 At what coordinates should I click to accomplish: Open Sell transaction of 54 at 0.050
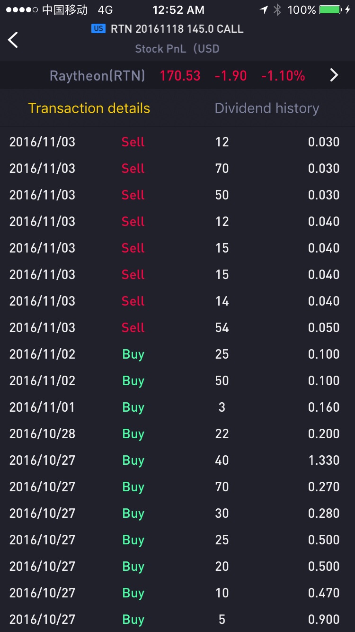[x=177, y=327]
